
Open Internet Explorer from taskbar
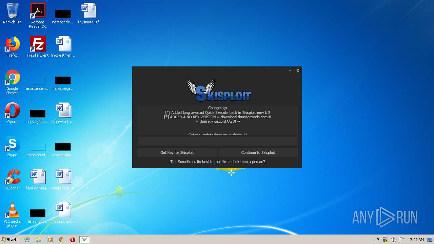click(27, 240)
